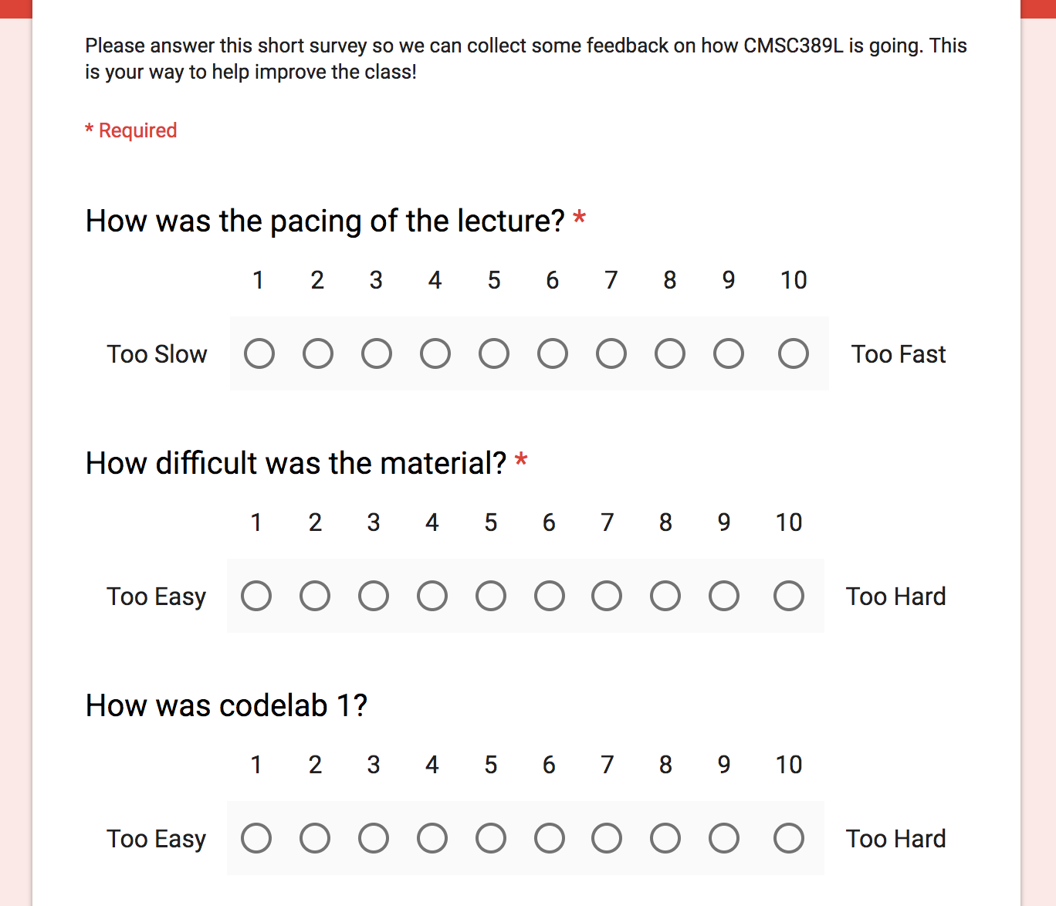Select 2 for material difficulty

315,597
